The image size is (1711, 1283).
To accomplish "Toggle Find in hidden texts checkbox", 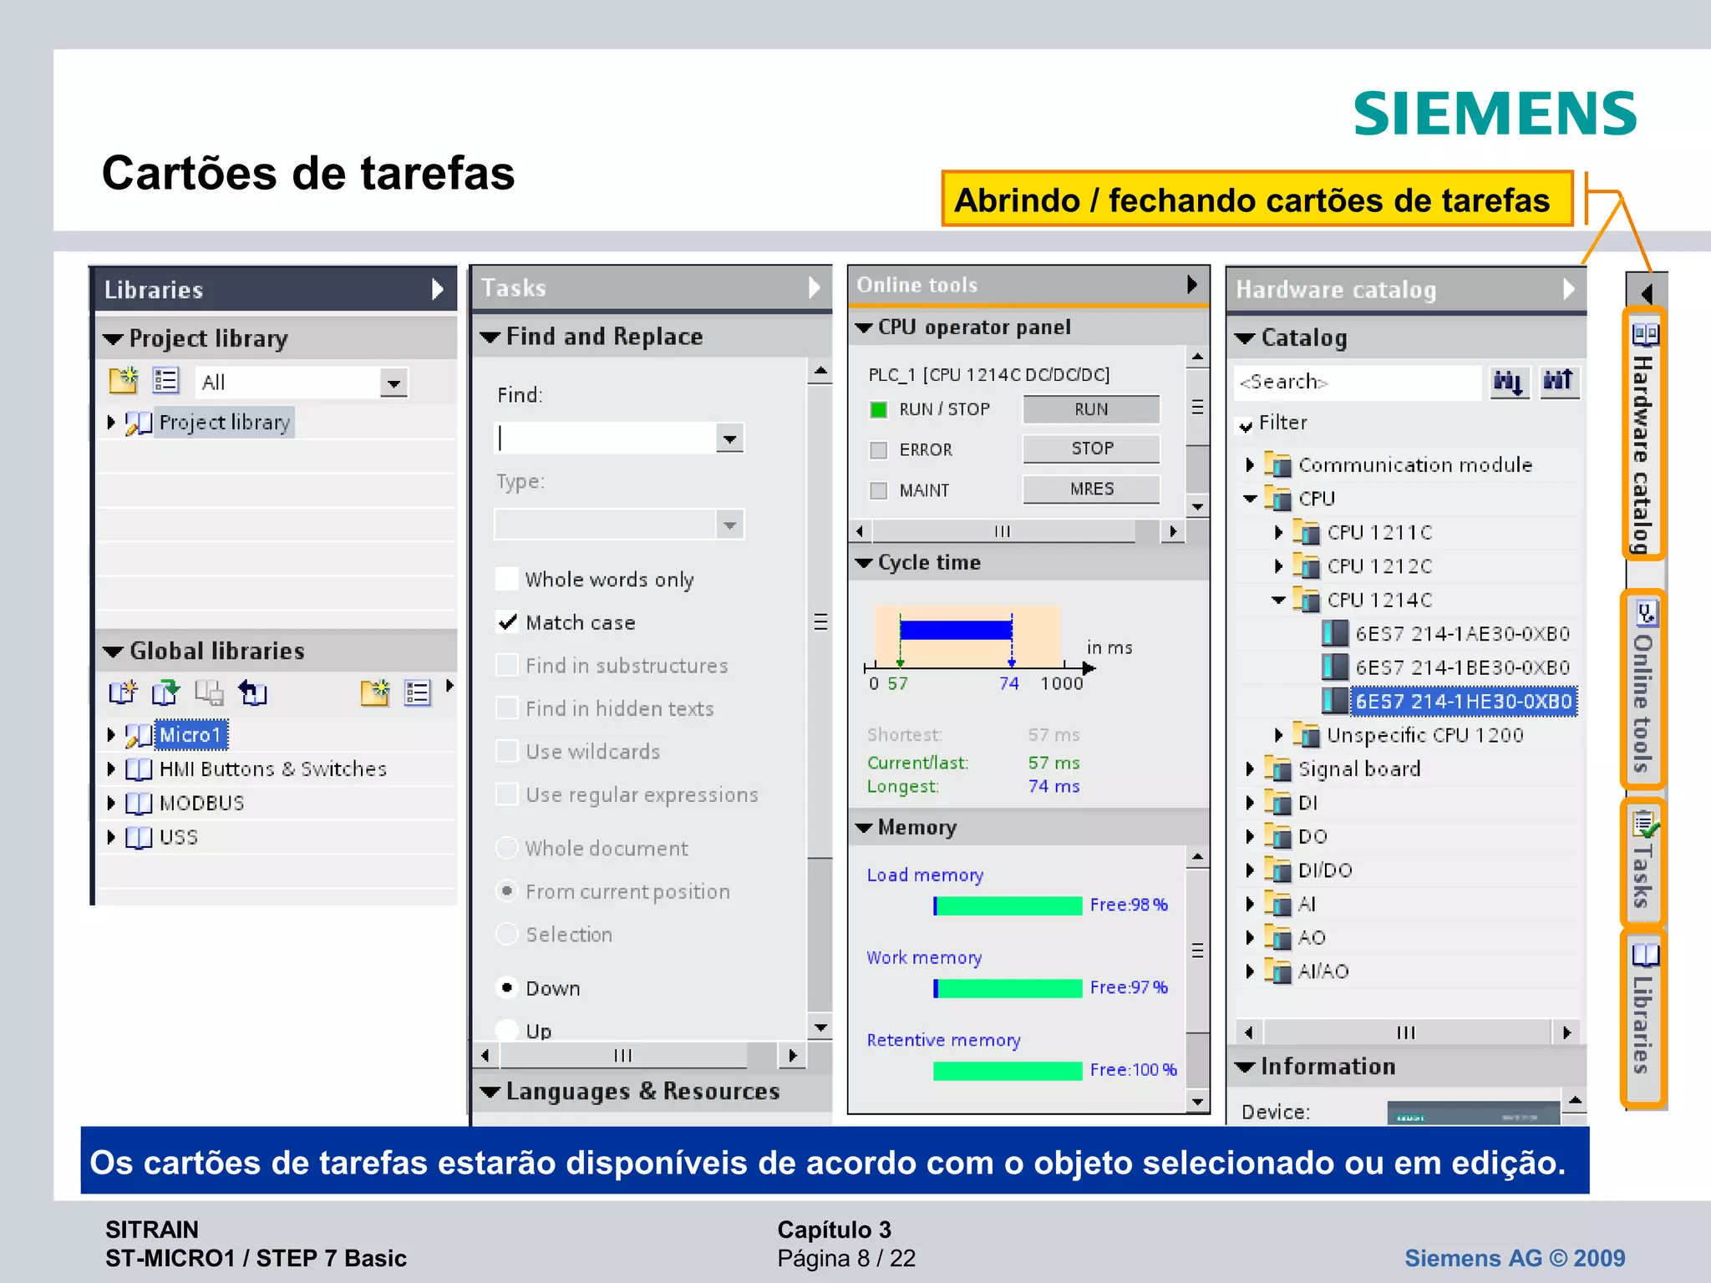I will coord(507,708).
